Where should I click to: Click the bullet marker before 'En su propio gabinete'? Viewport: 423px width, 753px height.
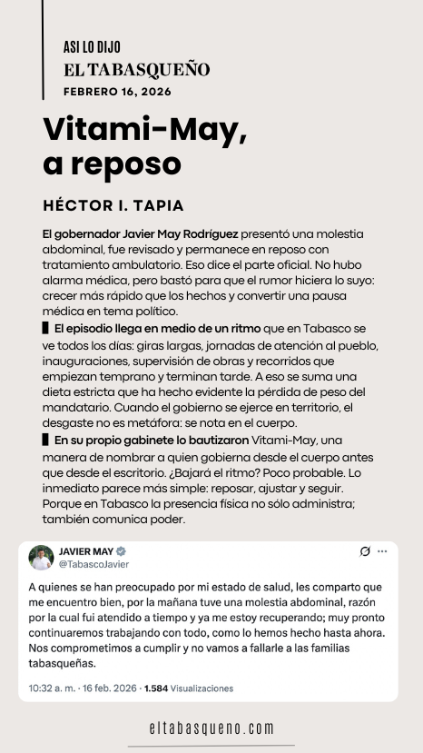[45, 440]
